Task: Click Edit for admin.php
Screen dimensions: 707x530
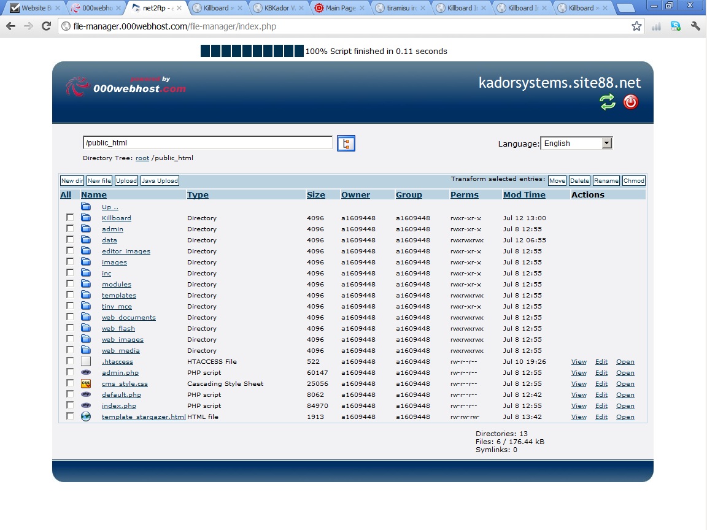Action: pyautogui.click(x=601, y=373)
